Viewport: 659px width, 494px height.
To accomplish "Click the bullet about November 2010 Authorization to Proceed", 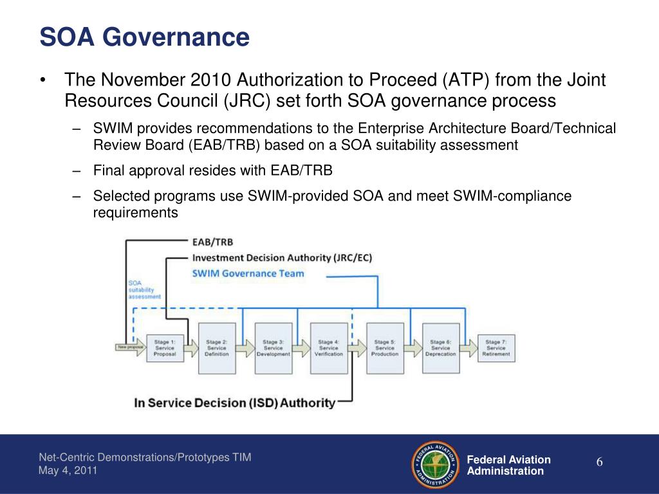I will (335, 90).
